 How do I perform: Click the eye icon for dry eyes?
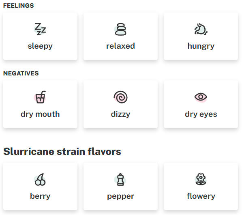point(201,97)
